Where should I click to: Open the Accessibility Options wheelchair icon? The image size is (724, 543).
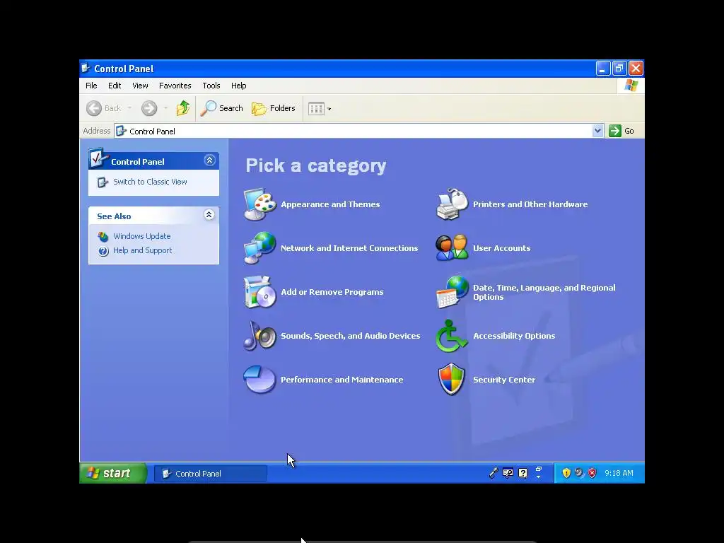point(452,336)
